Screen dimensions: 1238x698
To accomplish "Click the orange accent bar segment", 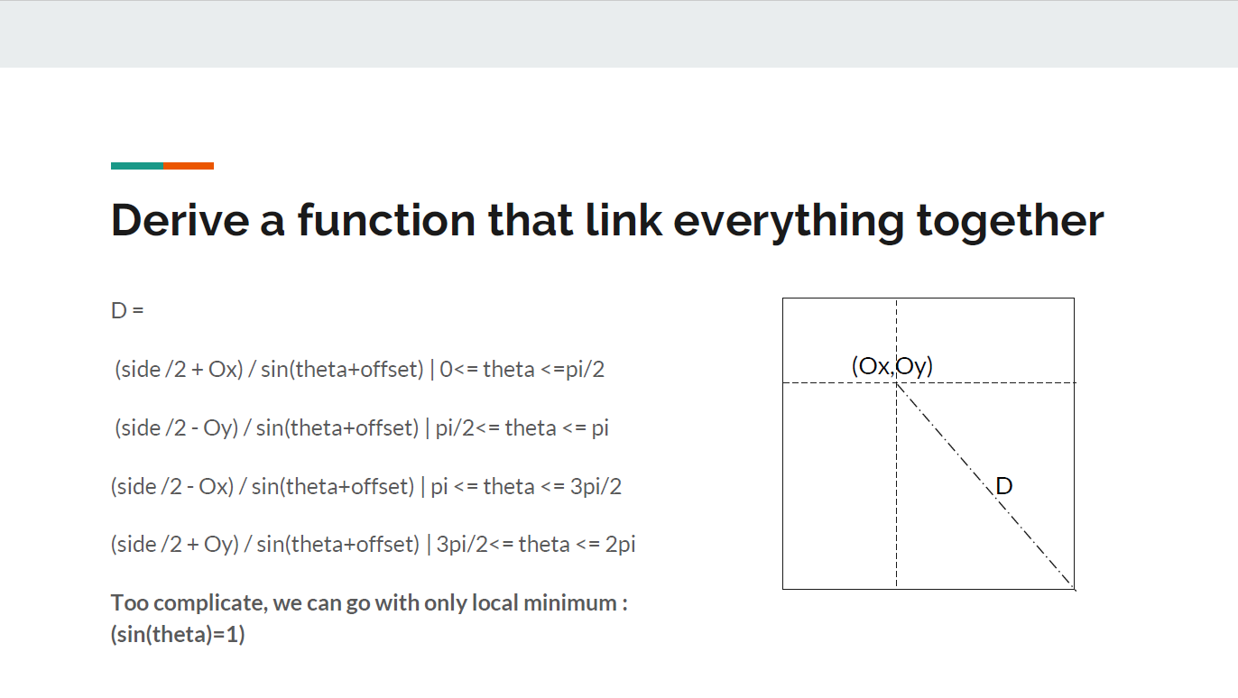I will click(189, 166).
